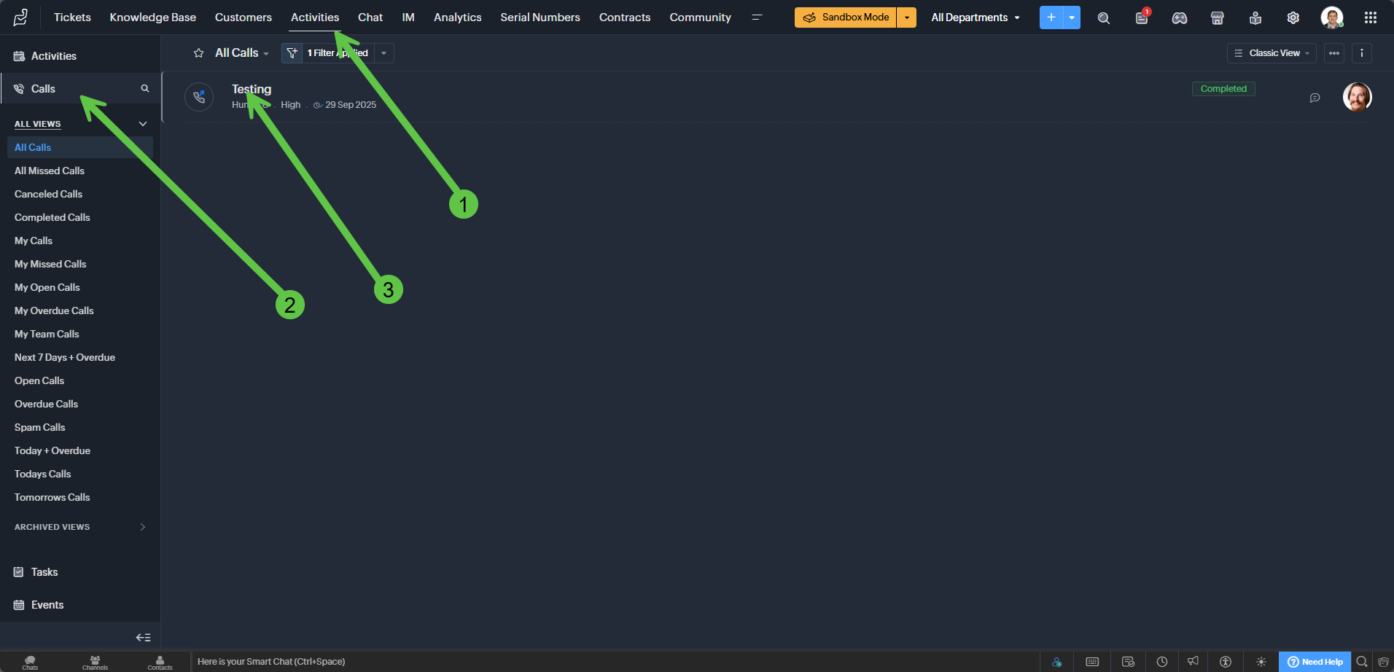Open the All Departments dropdown
Image resolution: width=1394 pixels, height=672 pixels.
coord(975,17)
